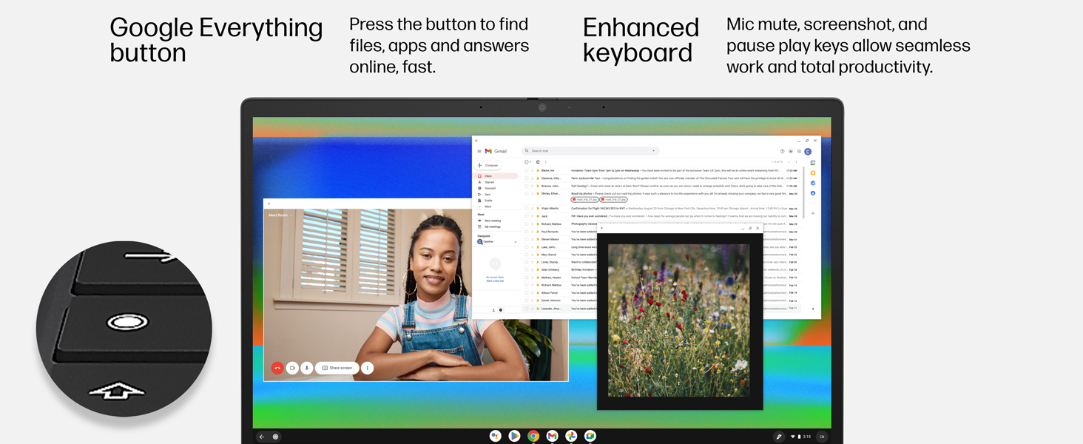
Task: Open Google Tasks side panel icon
Action: (x=813, y=183)
